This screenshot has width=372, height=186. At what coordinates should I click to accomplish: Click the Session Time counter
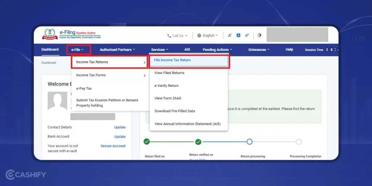(322, 50)
